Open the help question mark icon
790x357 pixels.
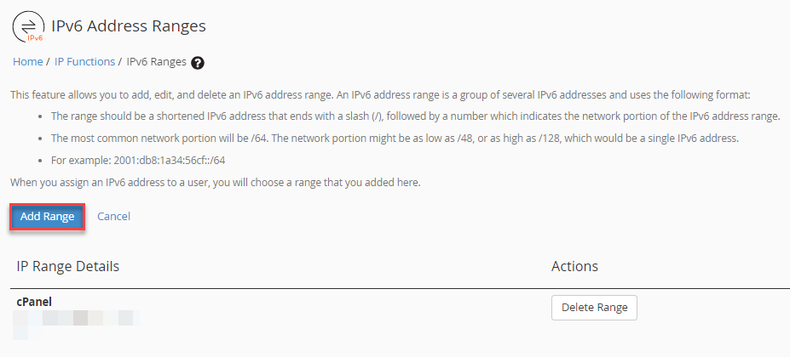pyautogui.click(x=198, y=62)
